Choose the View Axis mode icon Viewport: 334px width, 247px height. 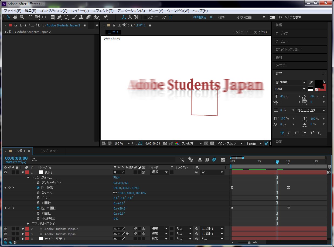(136, 17)
